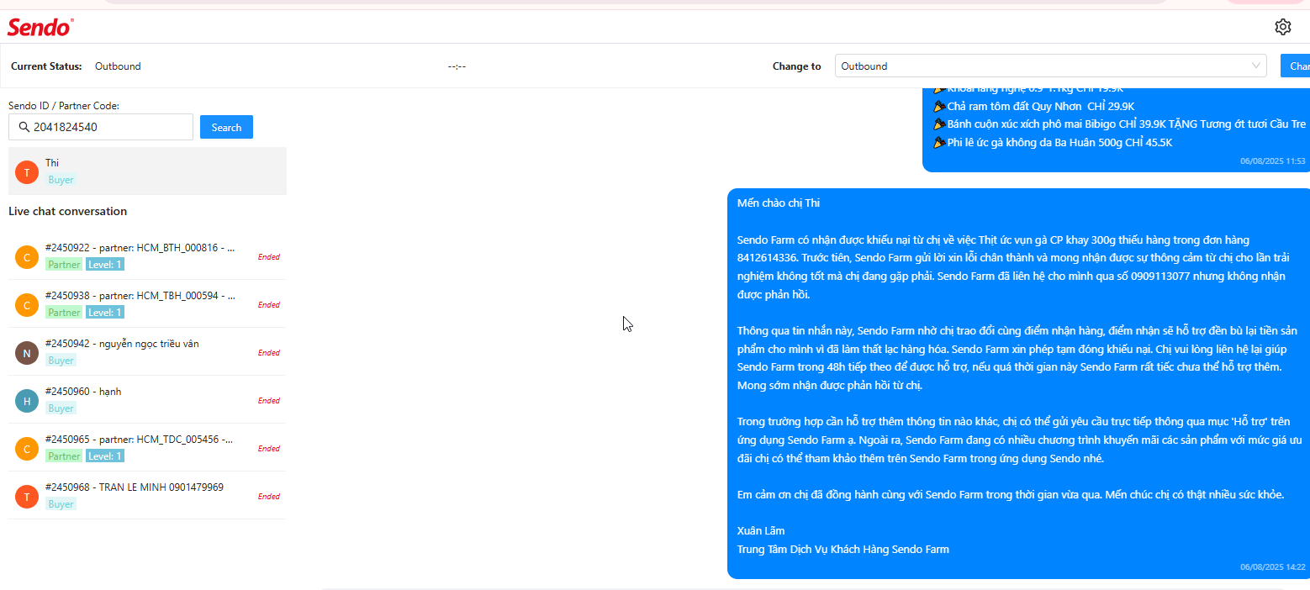
Task: Open conversation #2450938 partner HCM_TBH_000594
Action: click(x=147, y=304)
